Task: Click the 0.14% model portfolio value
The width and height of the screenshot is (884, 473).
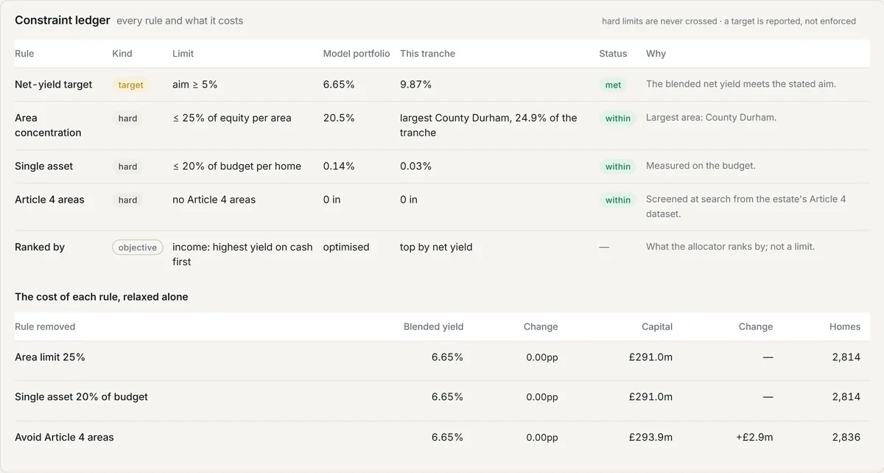Action: coord(339,167)
